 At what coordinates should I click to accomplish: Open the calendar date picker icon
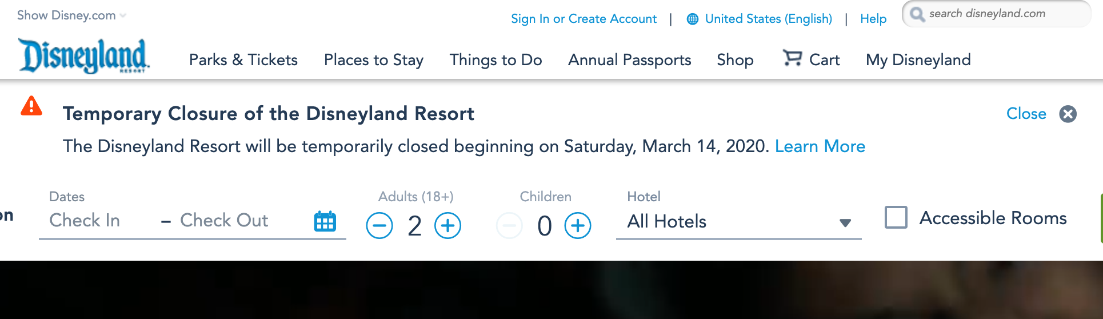point(325,221)
